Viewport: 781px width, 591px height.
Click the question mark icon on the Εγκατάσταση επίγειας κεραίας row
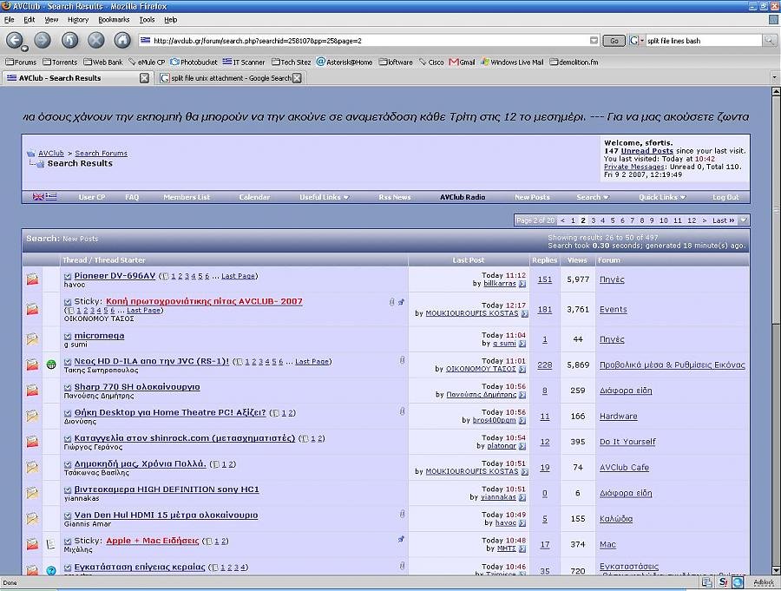(x=51, y=570)
